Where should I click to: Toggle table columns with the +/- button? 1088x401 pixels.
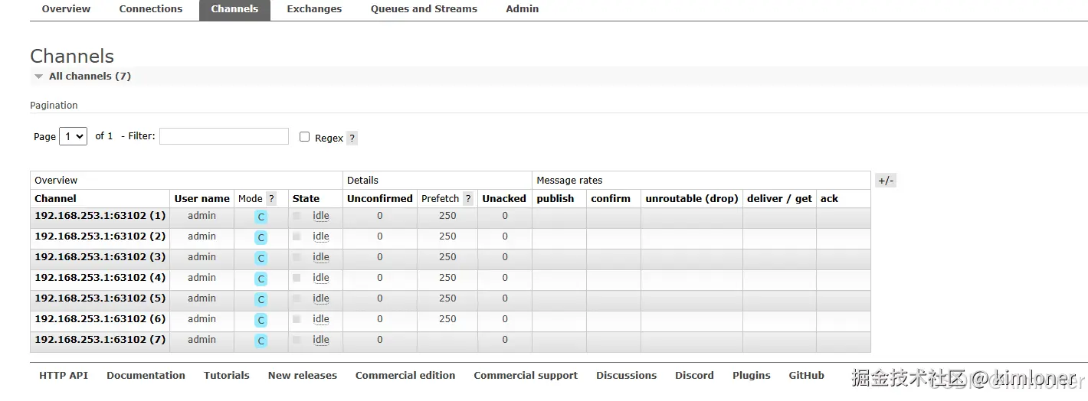click(885, 181)
